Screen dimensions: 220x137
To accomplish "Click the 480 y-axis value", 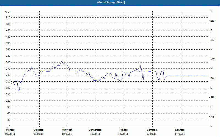I will pos(8,24).
